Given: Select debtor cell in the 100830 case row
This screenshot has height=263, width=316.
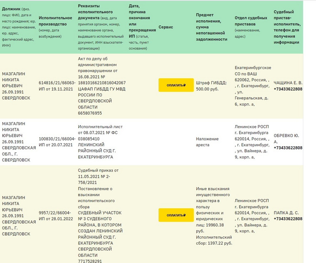Looking at the screenshot, I should 19,142.
